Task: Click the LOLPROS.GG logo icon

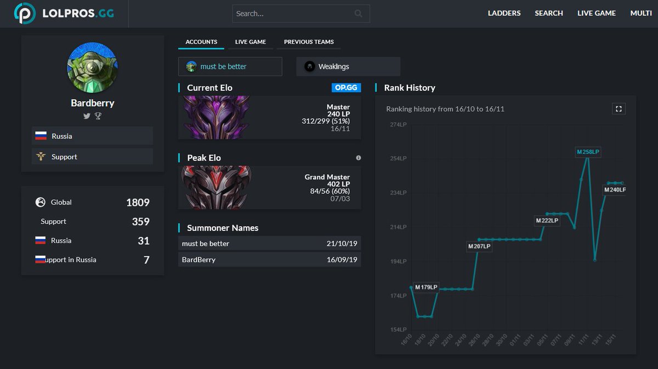Action: 24,13
